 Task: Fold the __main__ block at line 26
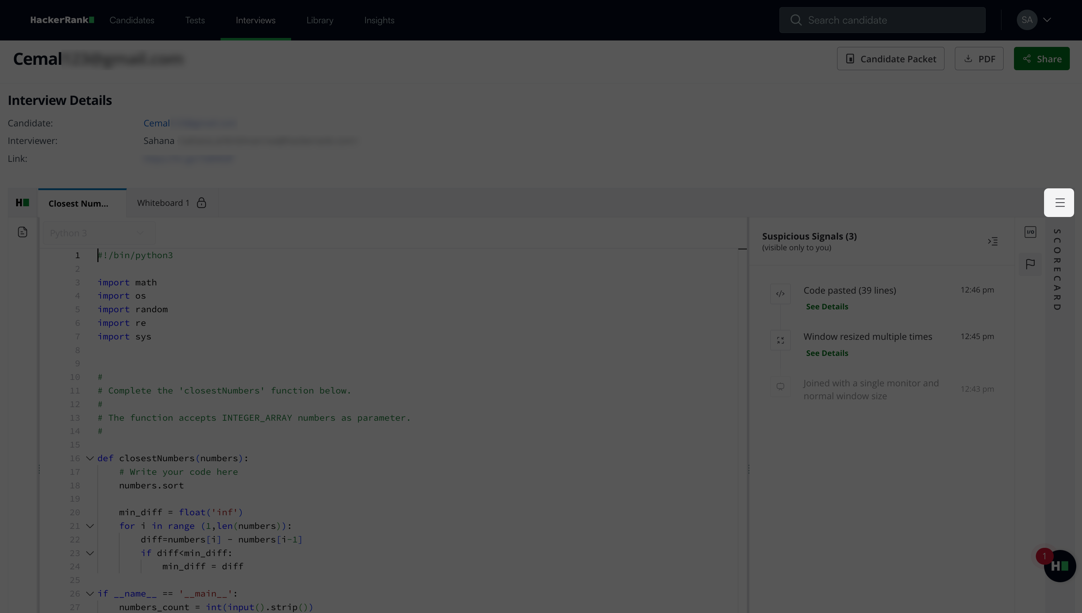[x=90, y=594]
